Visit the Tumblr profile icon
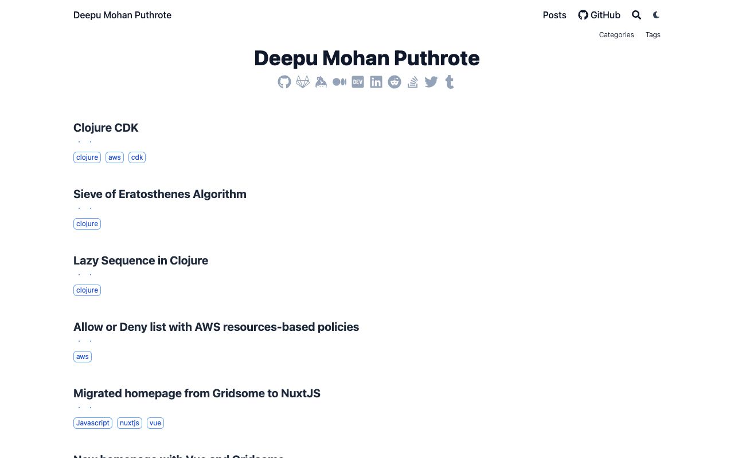The width and height of the screenshot is (734, 458). pyautogui.click(x=450, y=82)
